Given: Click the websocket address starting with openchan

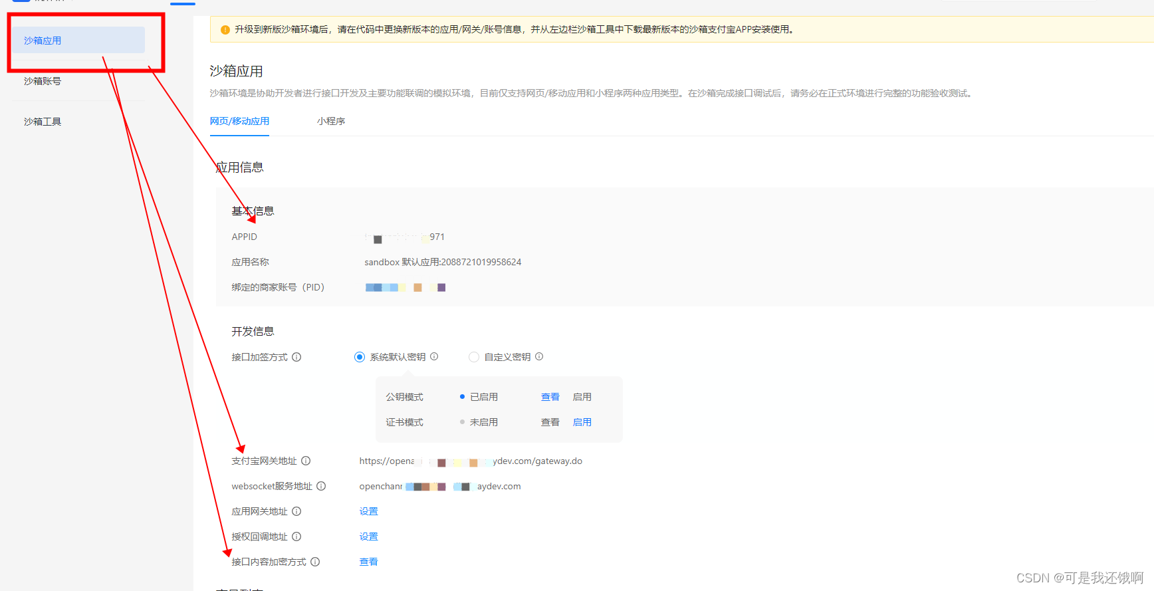Looking at the screenshot, I should [440, 486].
